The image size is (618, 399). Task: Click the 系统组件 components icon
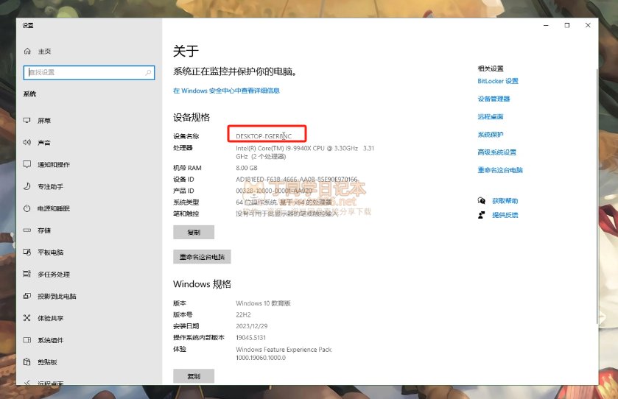[27, 340]
